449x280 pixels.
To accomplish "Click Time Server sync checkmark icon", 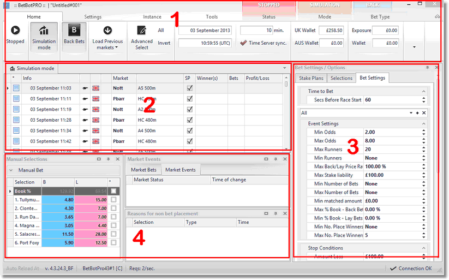I will coord(243,43).
